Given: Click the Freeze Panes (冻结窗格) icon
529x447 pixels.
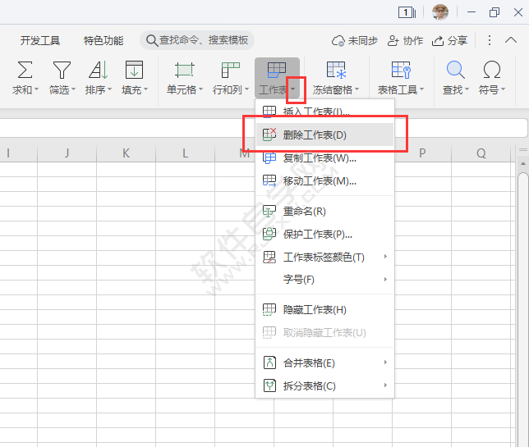Looking at the screenshot, I should [336, 70].
